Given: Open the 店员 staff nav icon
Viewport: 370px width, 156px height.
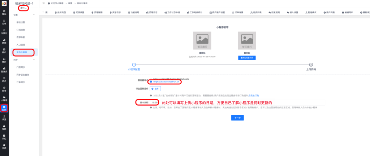Looking at the screenshot, I should coord(4,80).
